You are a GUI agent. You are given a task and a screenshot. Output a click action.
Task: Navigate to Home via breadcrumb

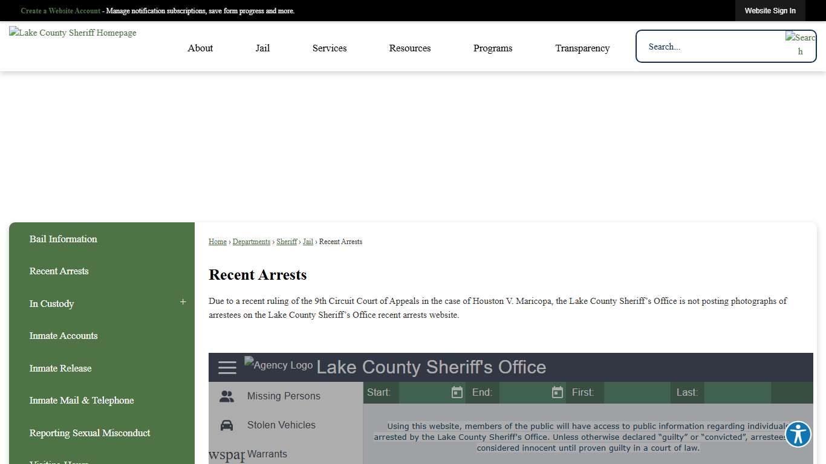click(217, 242)
